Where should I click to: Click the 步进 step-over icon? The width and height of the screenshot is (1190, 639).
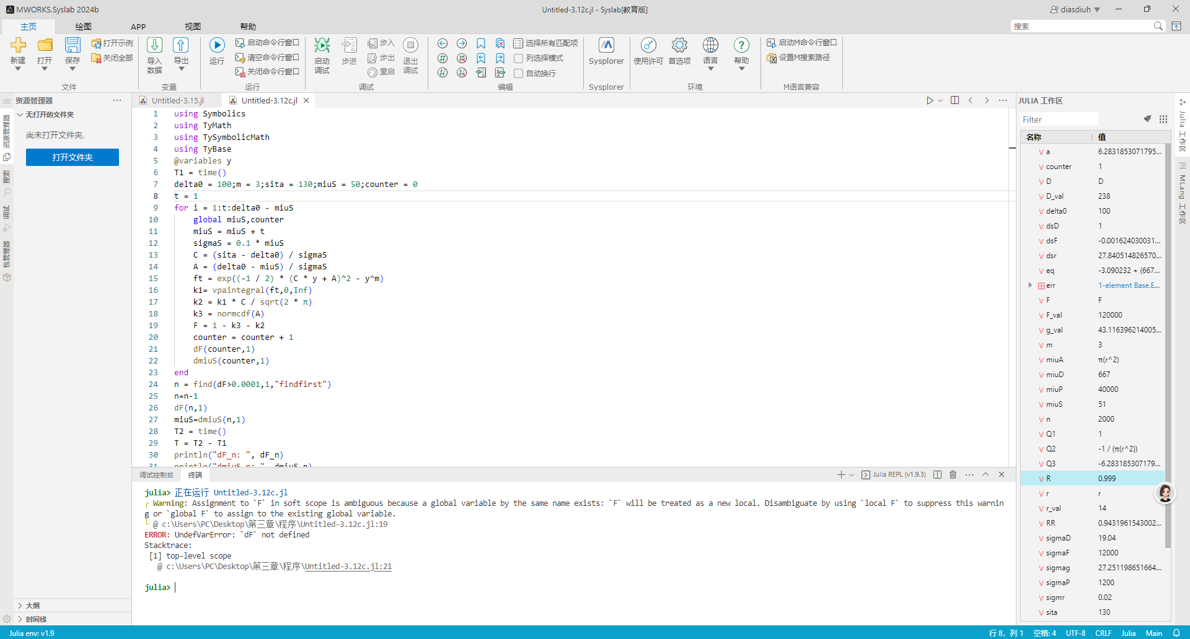(350, 45)
